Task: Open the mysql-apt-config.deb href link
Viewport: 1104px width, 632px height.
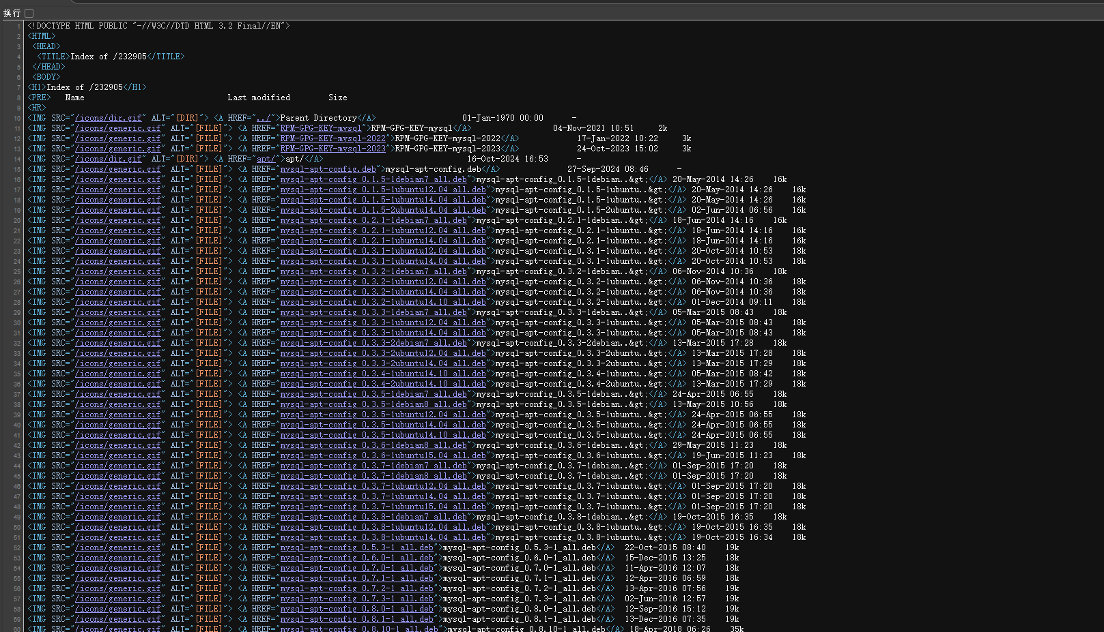Action: 328,169
